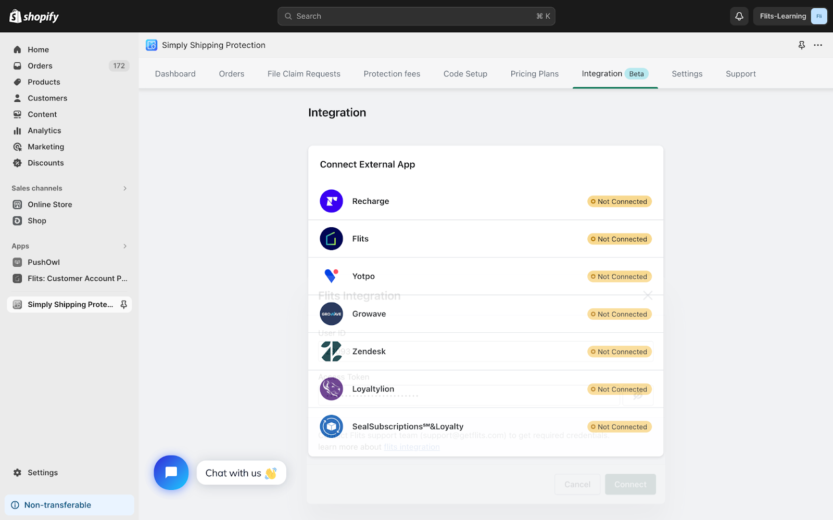Expand the Apps section chevron
833x520 pixels.
(125, 246)
